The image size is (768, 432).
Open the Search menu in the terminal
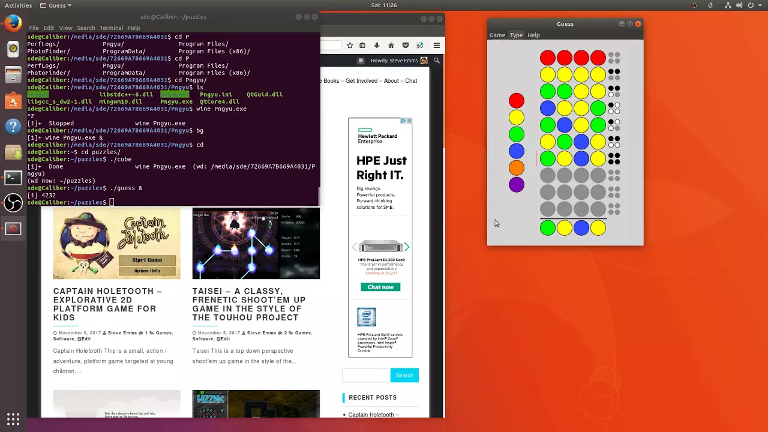[x=86, y=28]
